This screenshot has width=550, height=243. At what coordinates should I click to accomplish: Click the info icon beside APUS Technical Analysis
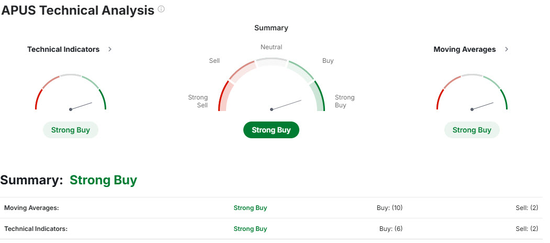coord(161,9)
